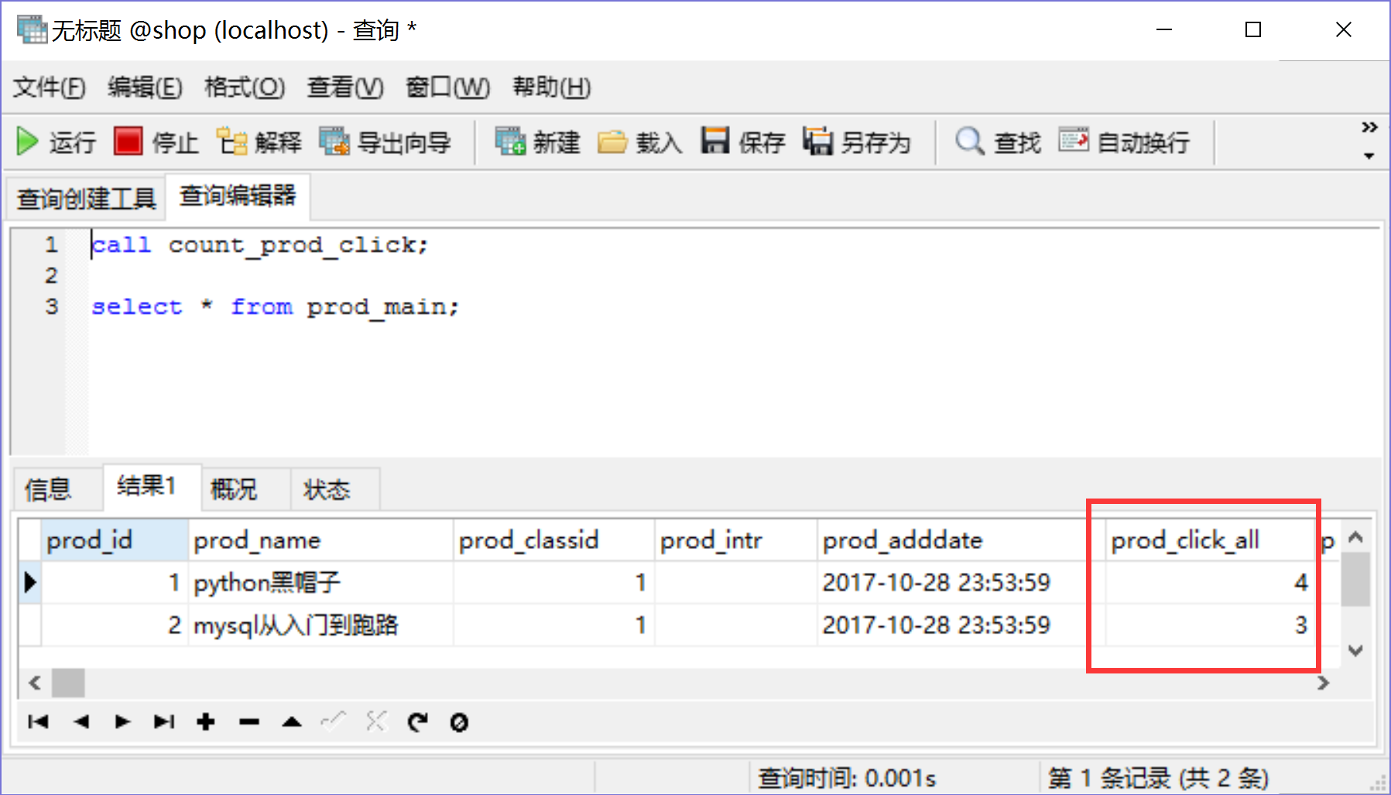Open the 编辑(E) menu
Image resolution: width=1391 pixels, height=795 pixels.
pos(145,87)
